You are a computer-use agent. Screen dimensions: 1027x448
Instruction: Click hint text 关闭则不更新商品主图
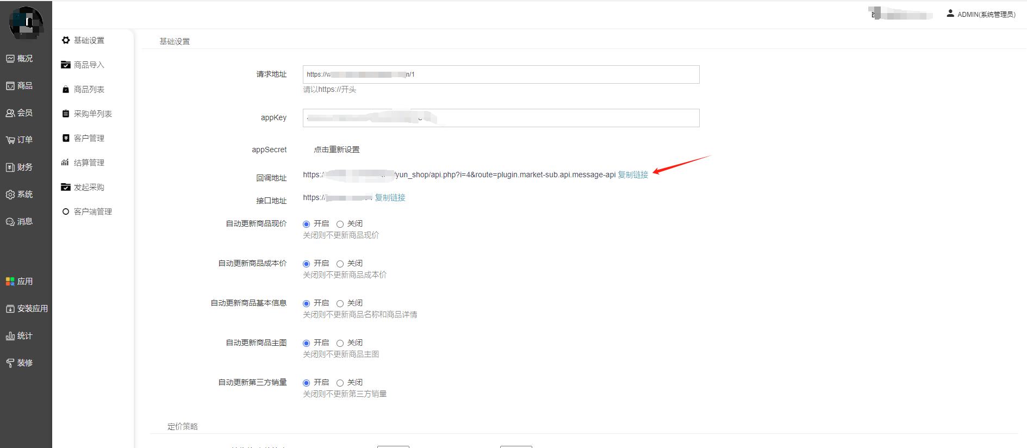(x=341, y=354)
